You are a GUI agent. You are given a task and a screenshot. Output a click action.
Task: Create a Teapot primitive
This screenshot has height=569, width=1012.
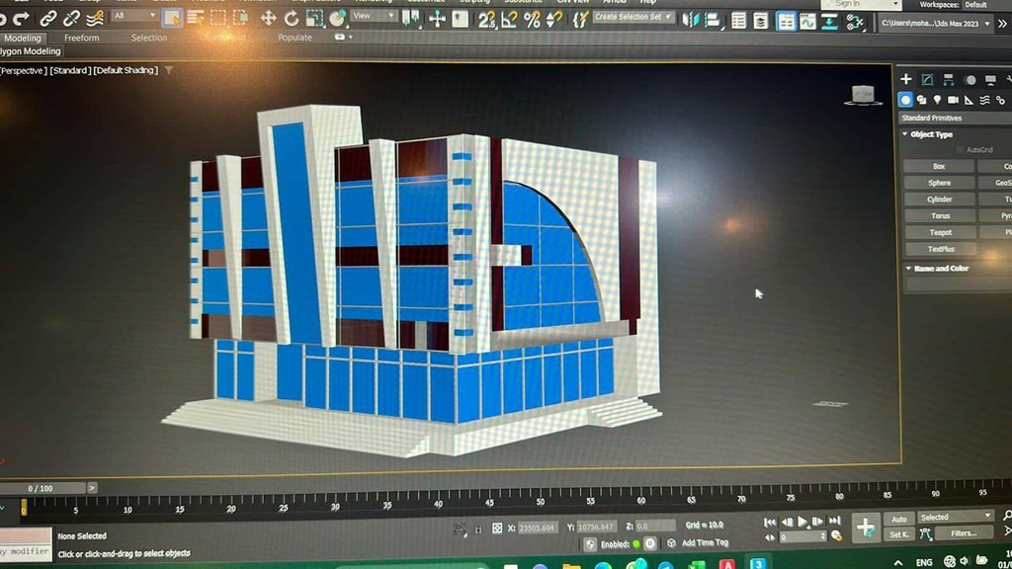(x=941, y=232)
